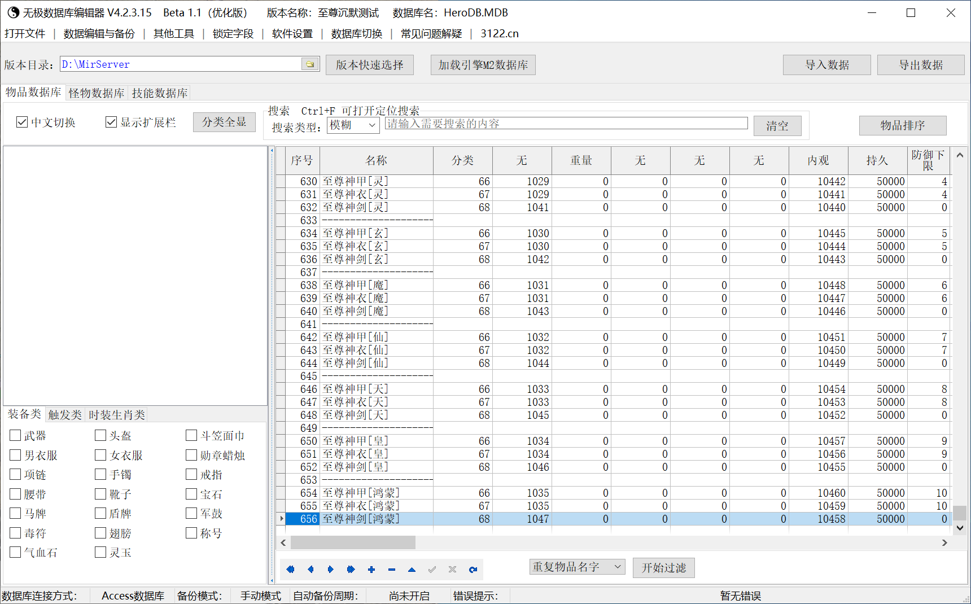Click the vertical scrollbar thumb of grid
971x604 pixels.
(x=960, y=513)
